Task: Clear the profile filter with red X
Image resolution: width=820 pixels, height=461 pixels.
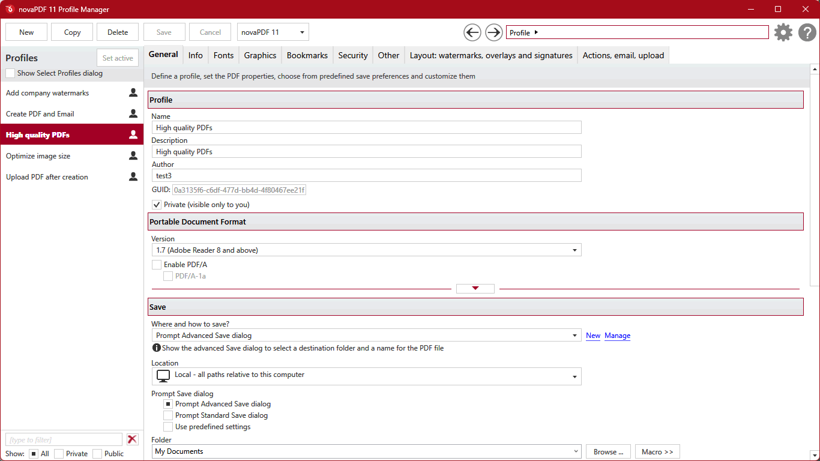Action: click(x=133, y=439)
